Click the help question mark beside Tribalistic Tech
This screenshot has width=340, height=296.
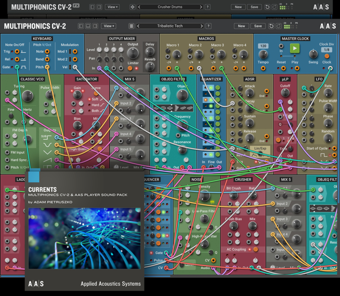tap(208, 26)
